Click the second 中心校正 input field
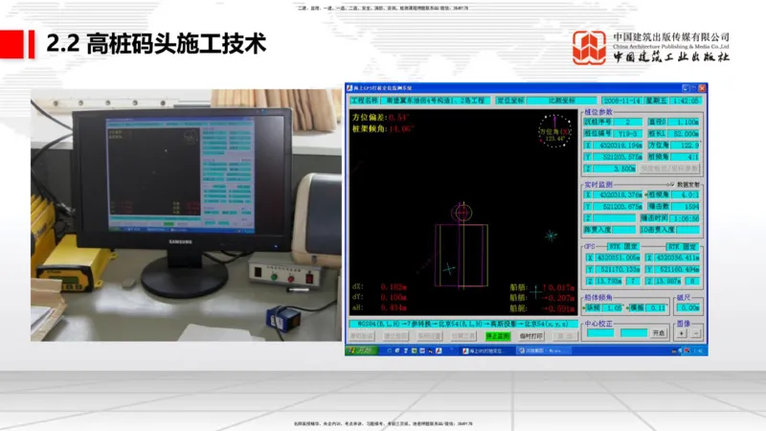Viewport: 766px width, 431px height. coord(634,332)
